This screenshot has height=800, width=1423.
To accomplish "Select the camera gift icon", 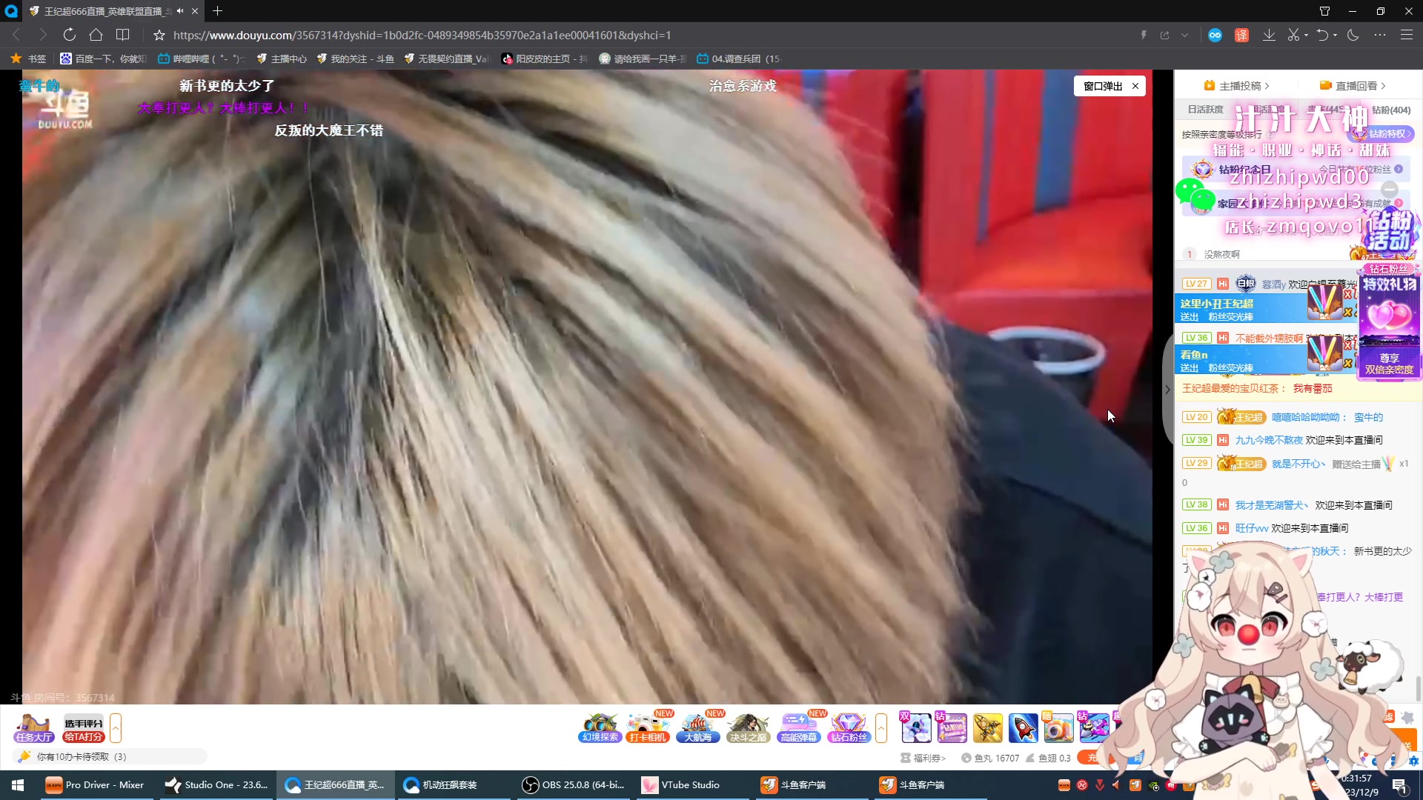I will (x=1058, y=728).
